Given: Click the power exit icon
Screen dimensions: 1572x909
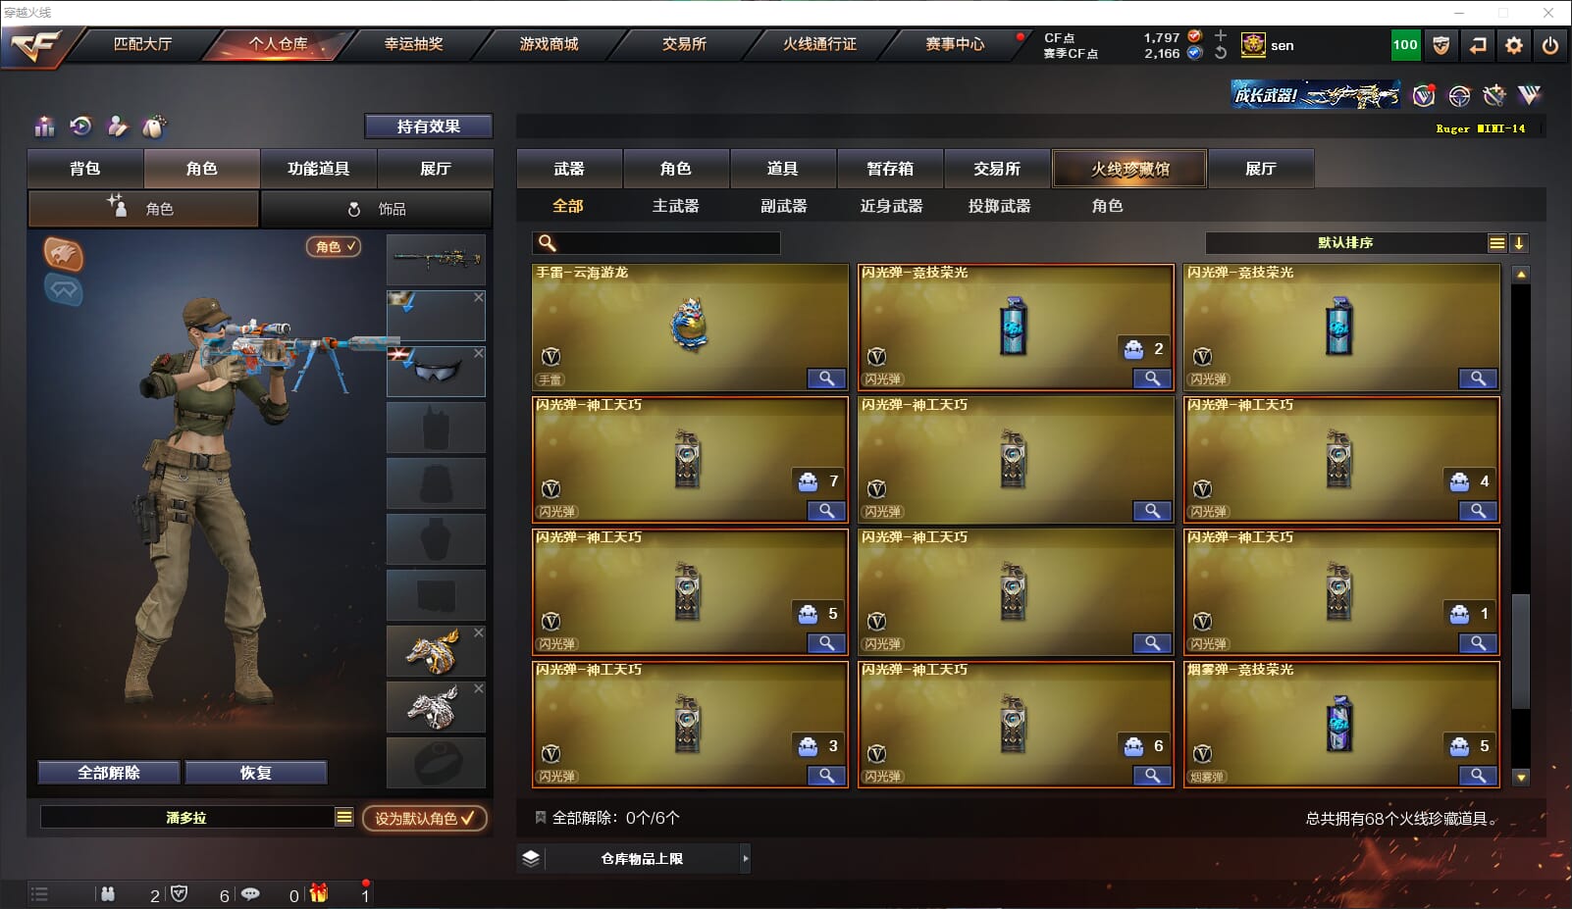Looking at the screenshot, I should pyautogui.click(x=1550, y=45).
